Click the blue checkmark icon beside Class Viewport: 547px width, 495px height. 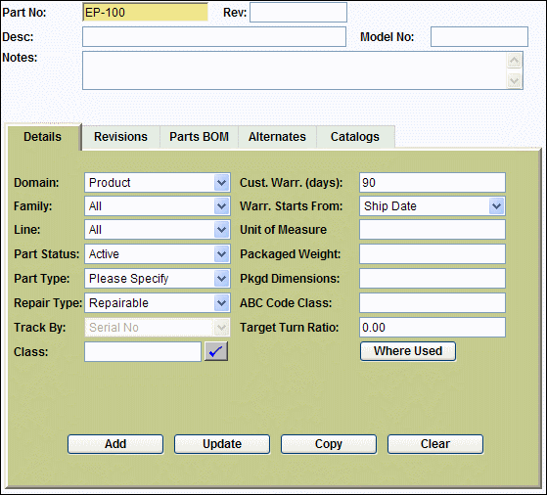[216, 351]
